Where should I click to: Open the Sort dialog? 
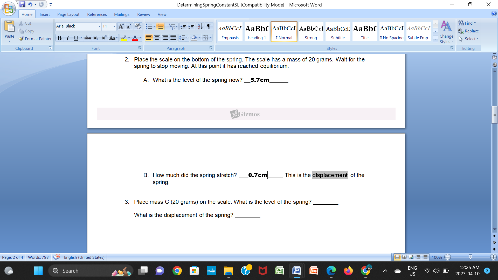(x=199, y=26)
